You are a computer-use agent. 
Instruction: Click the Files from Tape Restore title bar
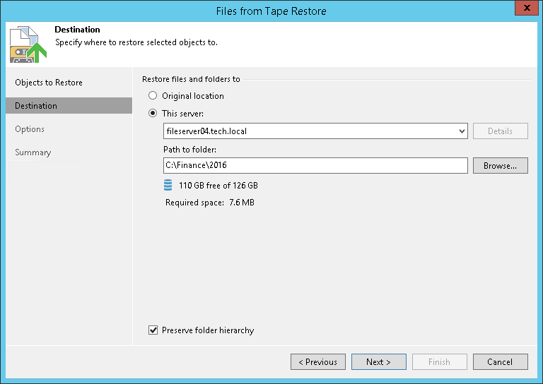tap(271, 11)
